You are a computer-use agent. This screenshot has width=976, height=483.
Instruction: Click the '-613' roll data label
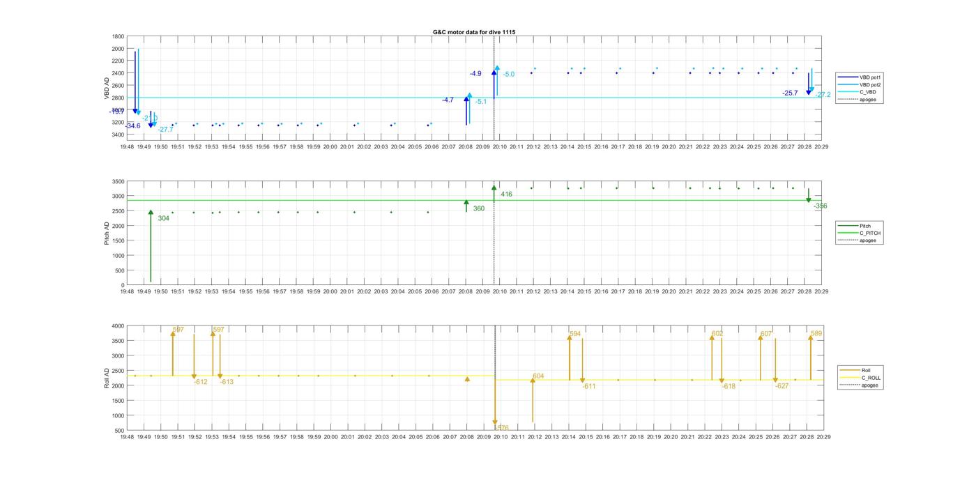tap(227, 382)
